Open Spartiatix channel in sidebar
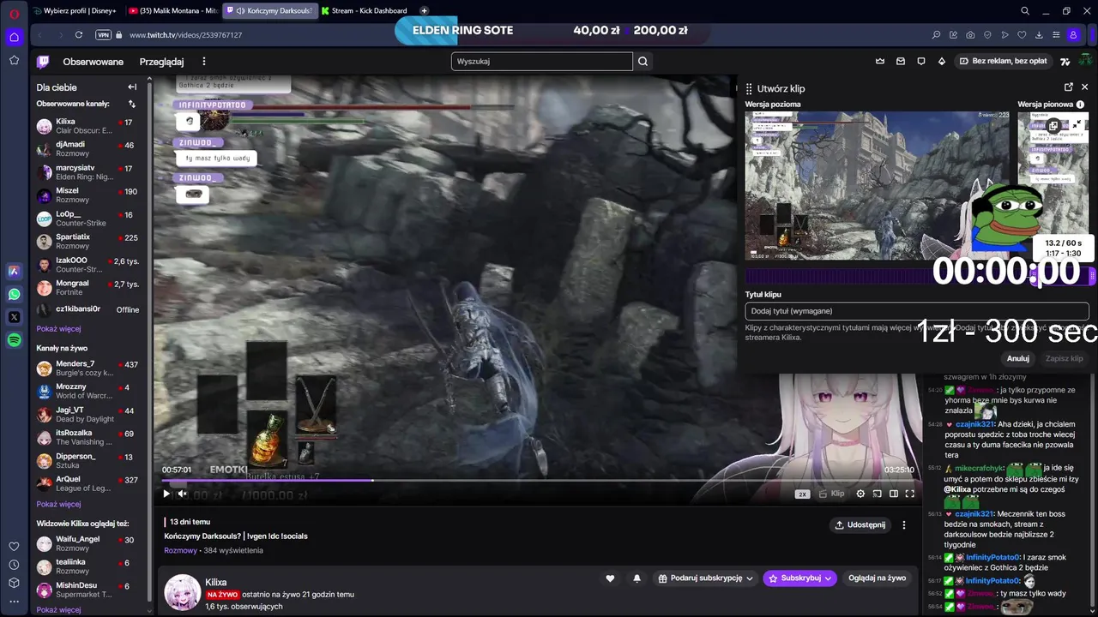Image resolution: width=1098 pixels, height=617 pixels. tap(87, 242)
